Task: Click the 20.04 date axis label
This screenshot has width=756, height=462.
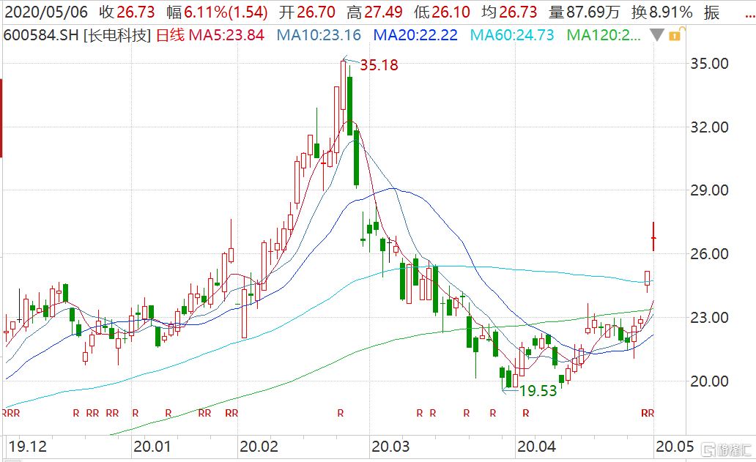Action: coord(536,447)
